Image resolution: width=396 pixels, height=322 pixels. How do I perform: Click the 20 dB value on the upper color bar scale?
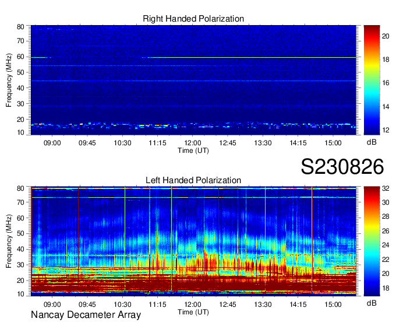pos(386,36)
